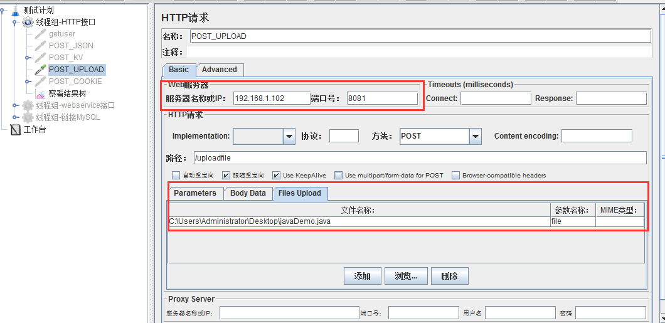The height and width of the screenshot is (323, 665).
Task: Click the proxy 用户名 field
Action: (x=520, y=313)
